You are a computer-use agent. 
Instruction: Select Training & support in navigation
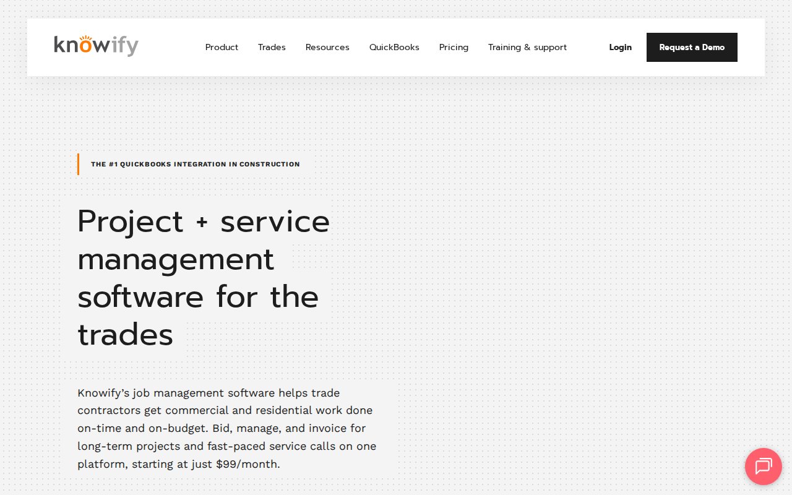tap(527, 47)
